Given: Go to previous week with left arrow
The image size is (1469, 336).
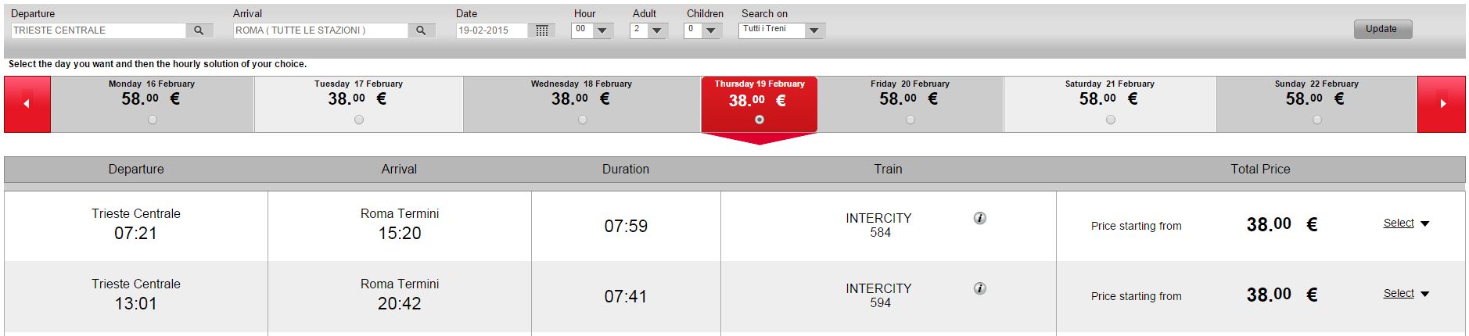Looking at the screenshot, I should pos(27,104).
